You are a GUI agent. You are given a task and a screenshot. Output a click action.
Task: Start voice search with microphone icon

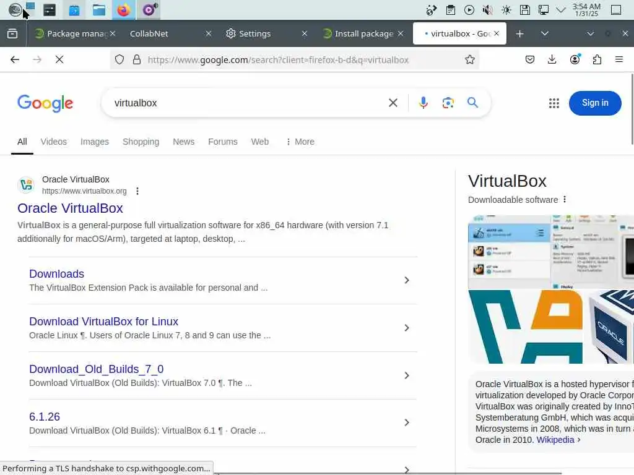click(x=423, y=103)
